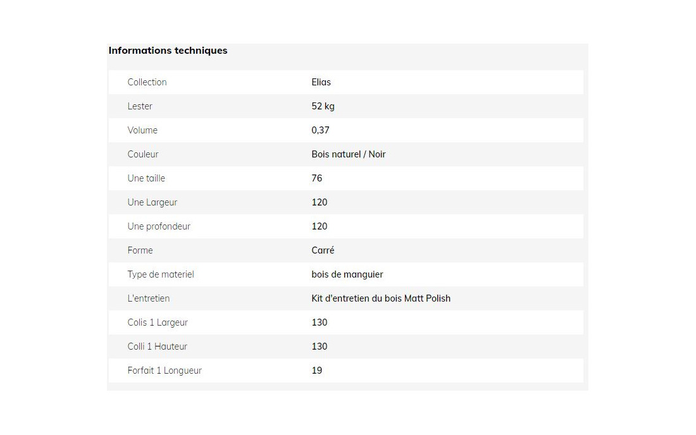
Task: Click the 52 kg weight value
Action: [323, 106]
